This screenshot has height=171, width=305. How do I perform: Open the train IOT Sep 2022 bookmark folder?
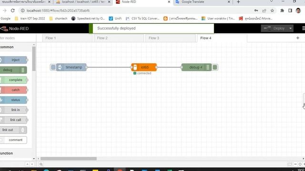coord(30,19)
